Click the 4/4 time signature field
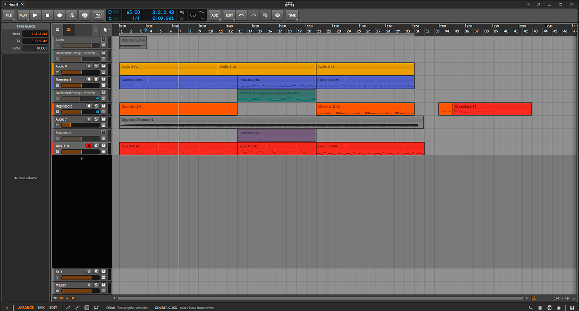Screen dimensions: 579x311 (135, 19)
